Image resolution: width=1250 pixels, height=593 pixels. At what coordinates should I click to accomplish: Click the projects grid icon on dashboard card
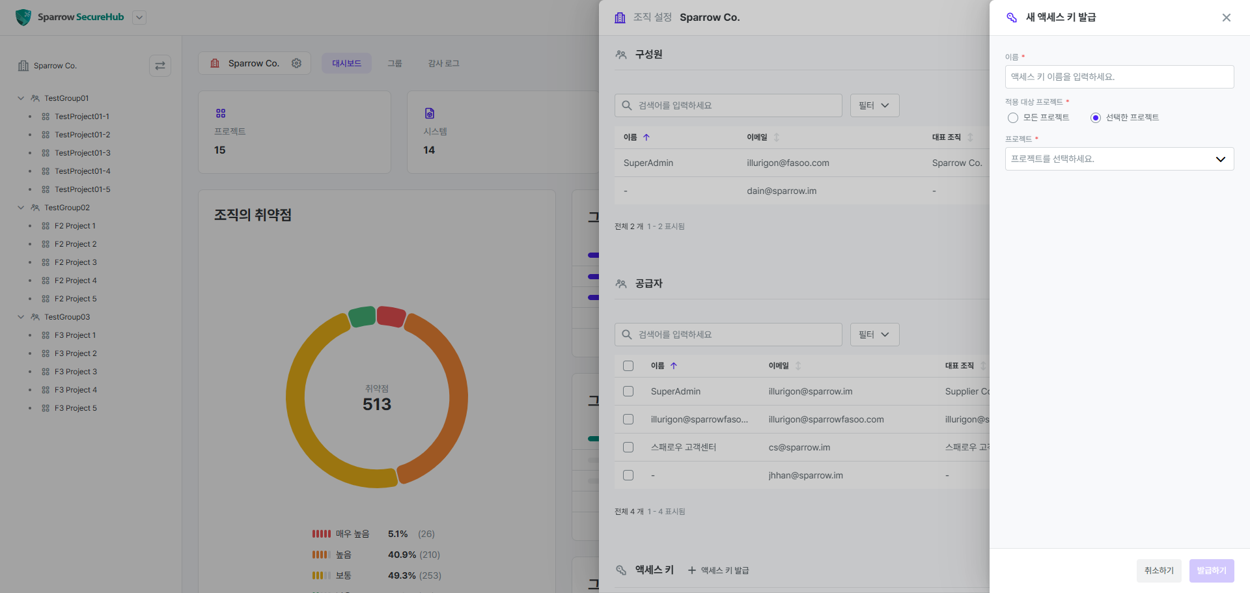221,113
